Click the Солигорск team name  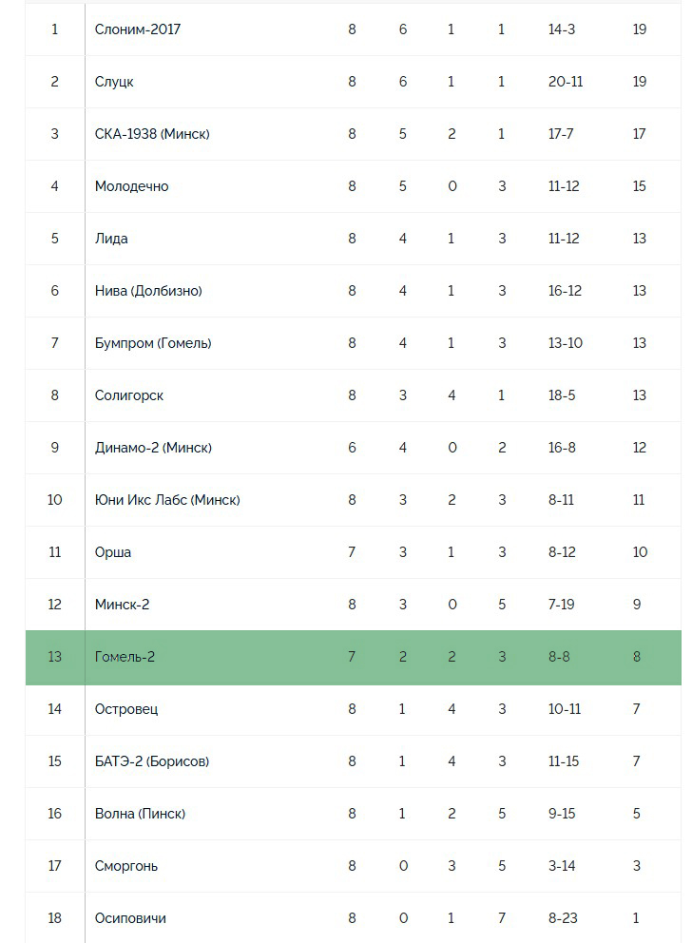click(x=128, y=395)
